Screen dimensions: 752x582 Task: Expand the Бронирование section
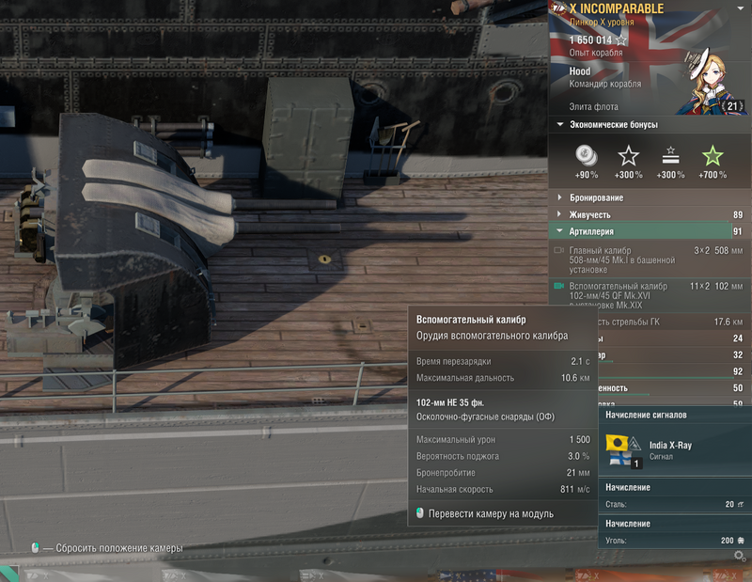(x=559, y=197)
